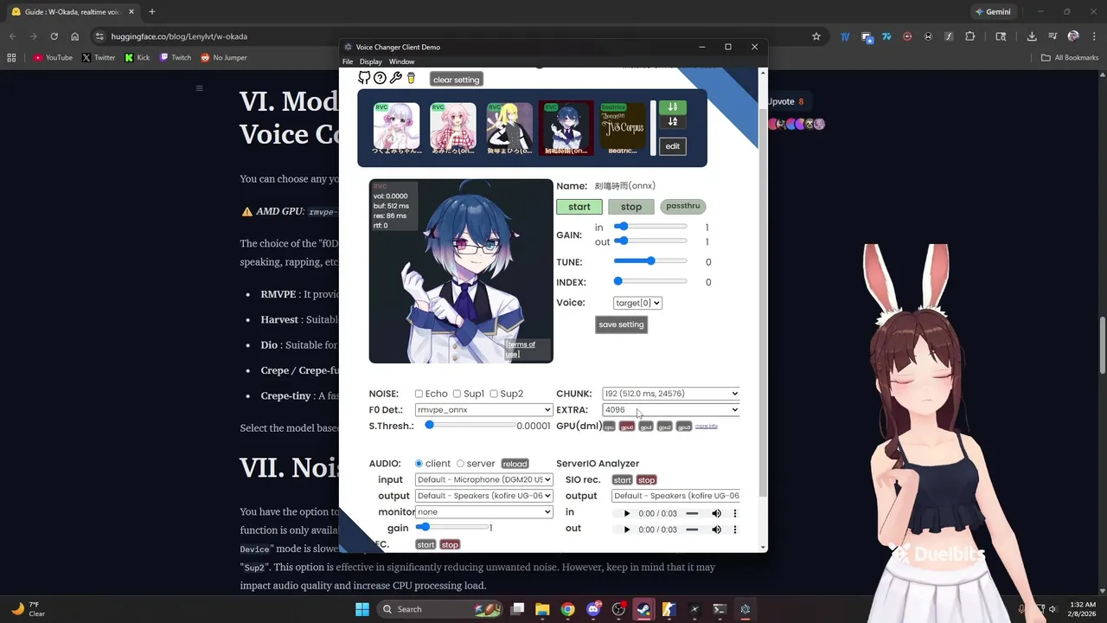This screenshot has height=623, width=1107.
Task: Open the Window menu
Action: click(x=401, y=61)
